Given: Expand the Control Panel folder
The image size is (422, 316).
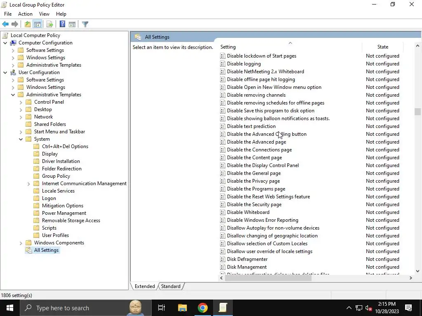Looking at the screenshot, I should coord(21,102).
